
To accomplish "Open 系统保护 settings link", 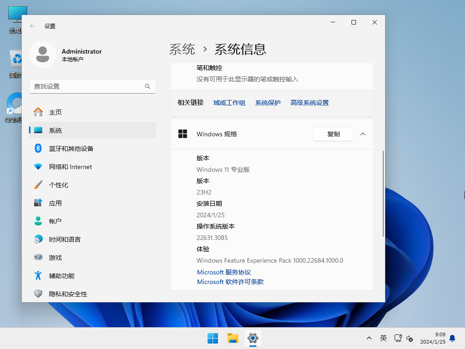I will click(267, 102).
